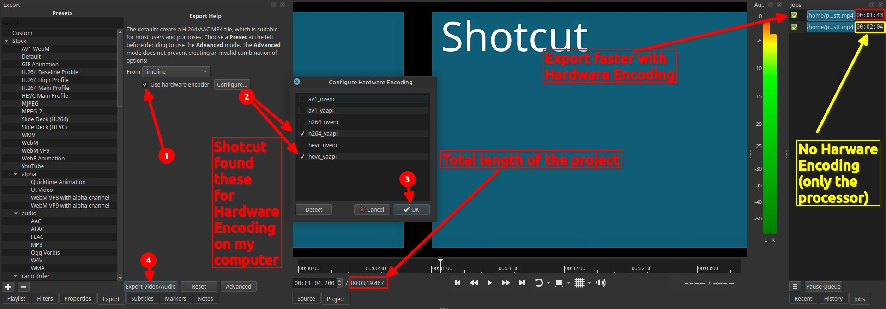The image size is (886, 309).
Task: Click the fast forward button
Action: click(506, 283)
